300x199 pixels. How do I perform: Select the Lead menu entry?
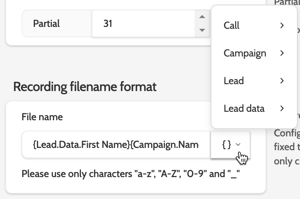point(234,81)
